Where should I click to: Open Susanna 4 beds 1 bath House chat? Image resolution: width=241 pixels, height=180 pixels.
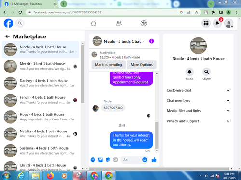click(x=40, y=151)
